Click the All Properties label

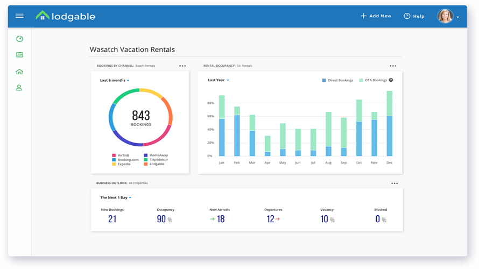138,183
